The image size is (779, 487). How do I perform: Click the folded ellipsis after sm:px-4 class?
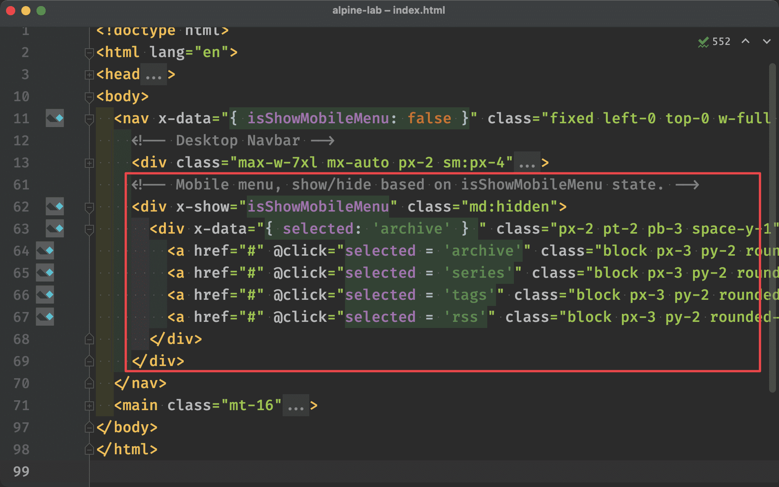tap(527, 163)
